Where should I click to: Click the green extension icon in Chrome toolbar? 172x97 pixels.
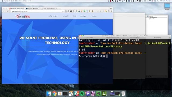[x=84, y=11]
